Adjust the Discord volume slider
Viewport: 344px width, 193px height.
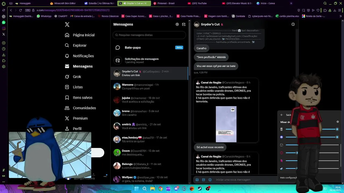pyautogui.click(x=312, y=137)
